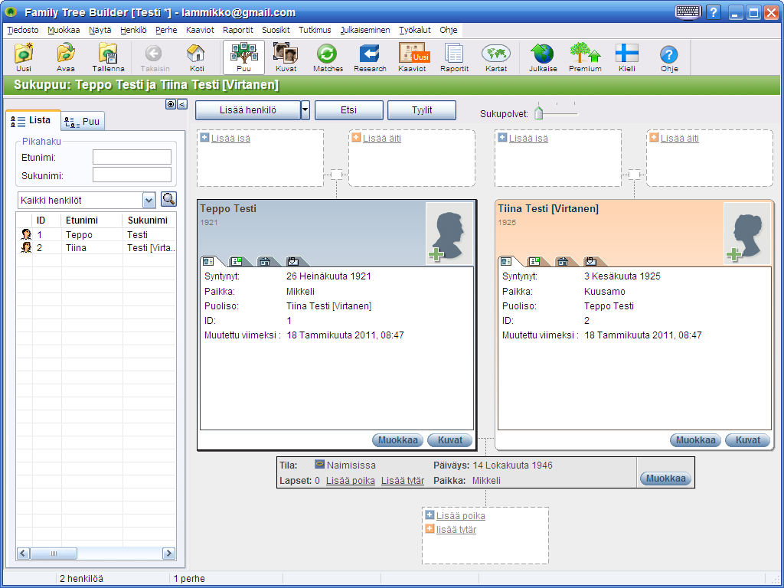Click Kuvat on Tiina Testi's card
The width and height of the screenshot is (784, 588).
pyautogui.click(x=747, y=440)
